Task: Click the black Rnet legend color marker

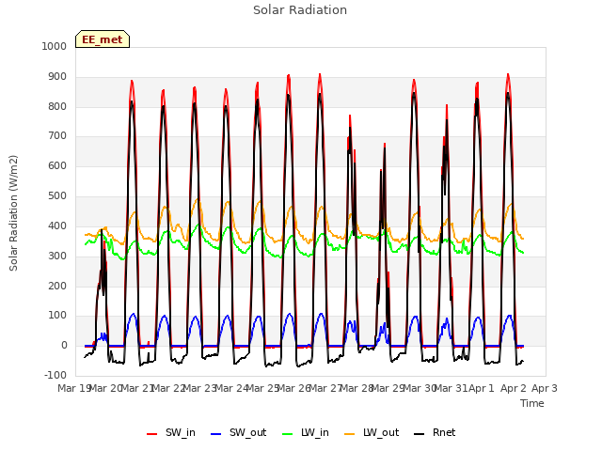Action: (x=420, y=434)
